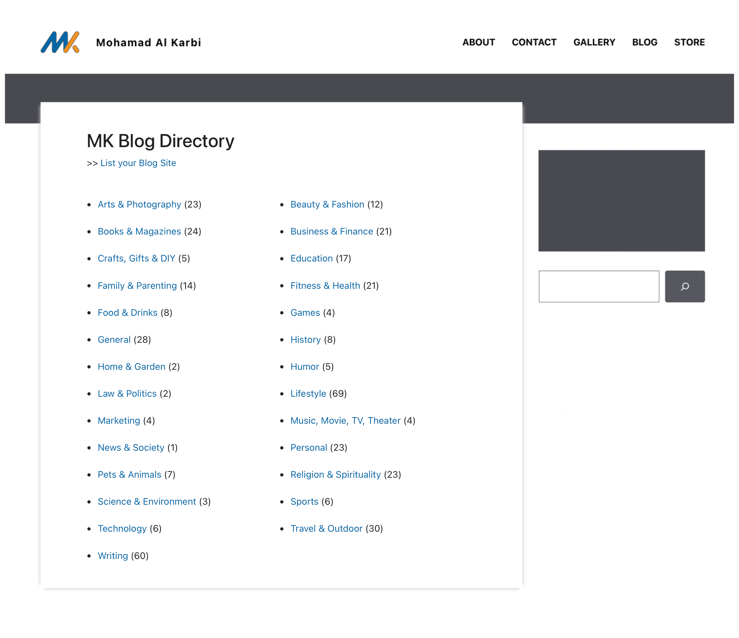This screenshot has width=739, height=638.
Task: Click the search magnifier button
Action: (684, 286)
